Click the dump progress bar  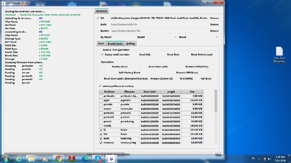pos(109,154)
